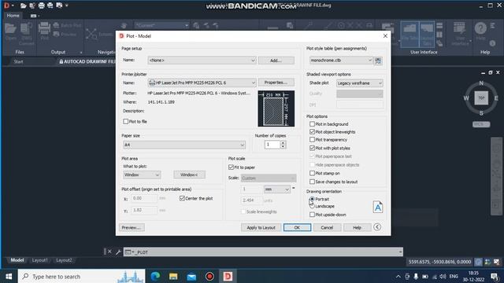Click the Plot printer icon in ribbon
This screenshot has height=283, width=504.
tap(44, 28)
